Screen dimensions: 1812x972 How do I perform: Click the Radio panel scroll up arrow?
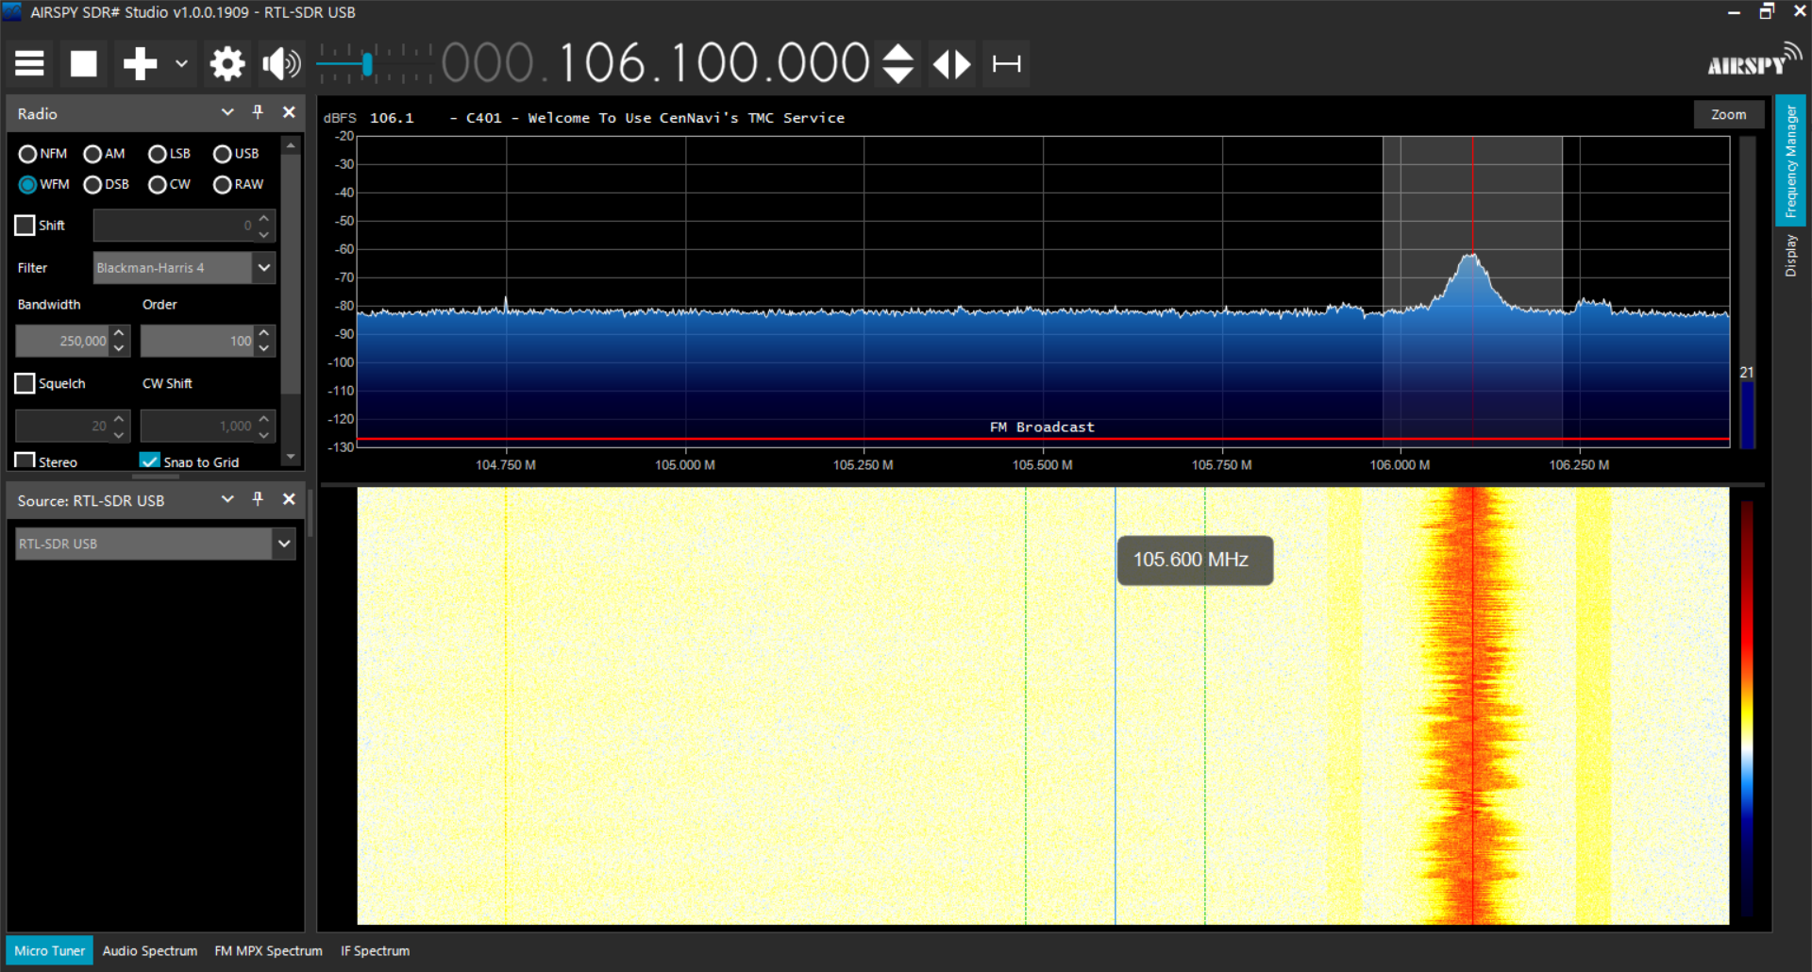point(291,146)
